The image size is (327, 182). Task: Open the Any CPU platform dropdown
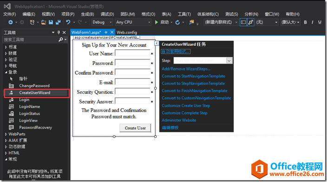pyautogui.click(x=133, y=22)
